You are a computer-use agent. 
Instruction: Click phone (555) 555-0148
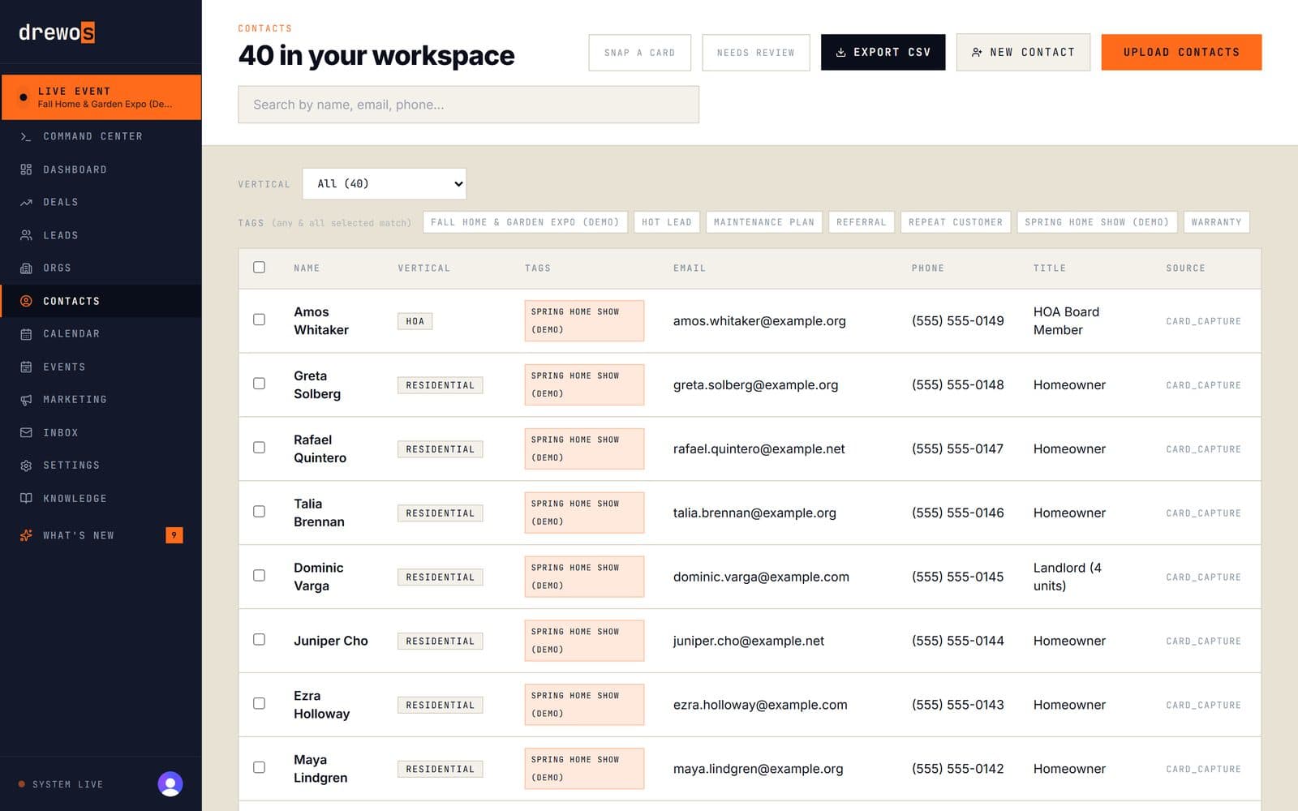[957, 385]
